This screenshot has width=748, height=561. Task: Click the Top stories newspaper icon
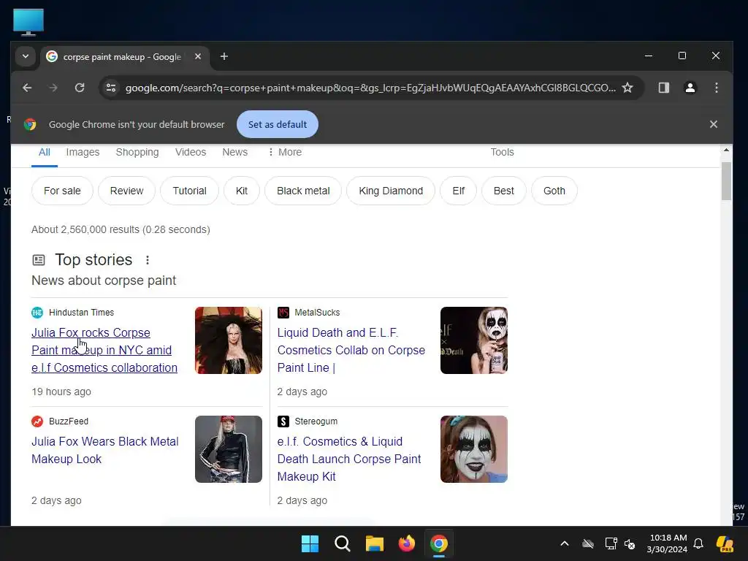coord(39,260)
